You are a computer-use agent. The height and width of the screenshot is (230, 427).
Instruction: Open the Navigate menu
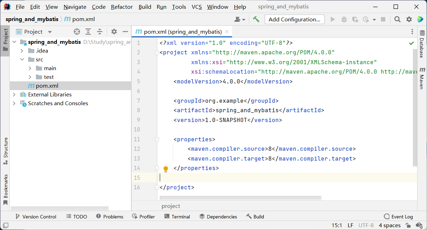click(x=75, y=7)
